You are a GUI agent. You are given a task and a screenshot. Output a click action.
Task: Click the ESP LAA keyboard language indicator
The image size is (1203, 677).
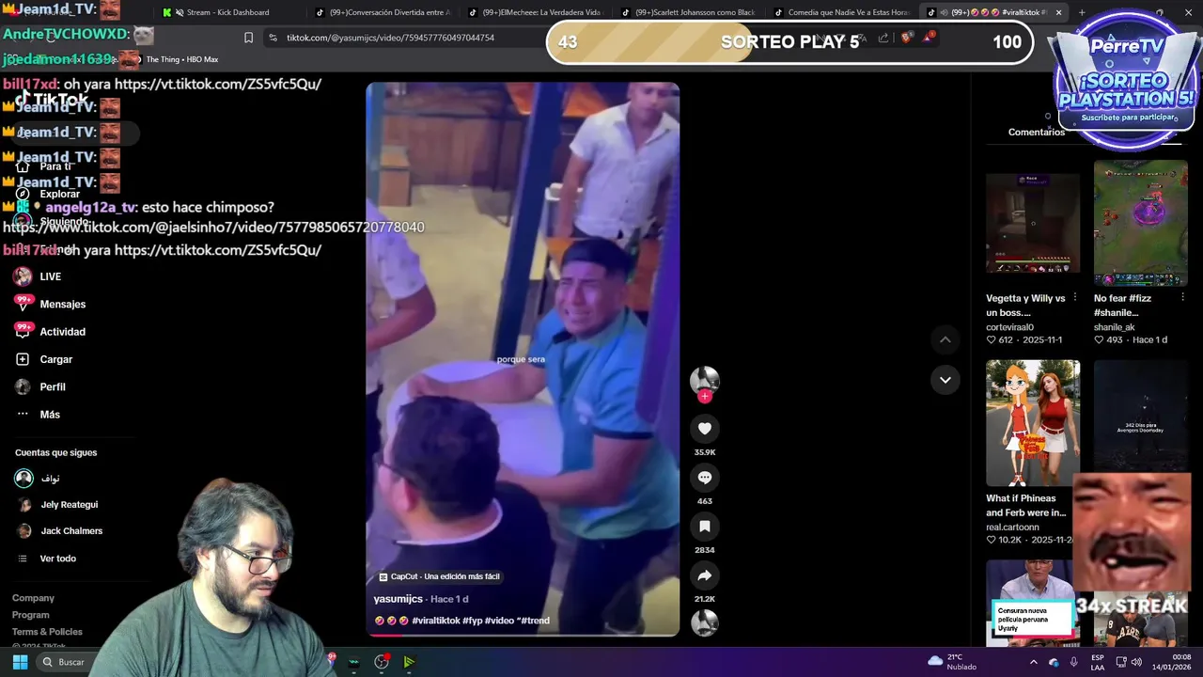coord(1098,662)
